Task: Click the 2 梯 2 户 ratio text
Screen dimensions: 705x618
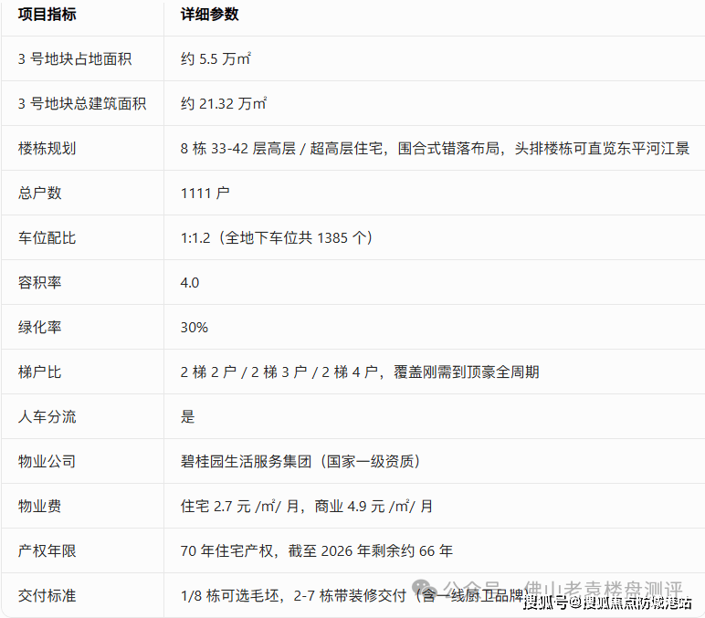Action: point(208,372)
